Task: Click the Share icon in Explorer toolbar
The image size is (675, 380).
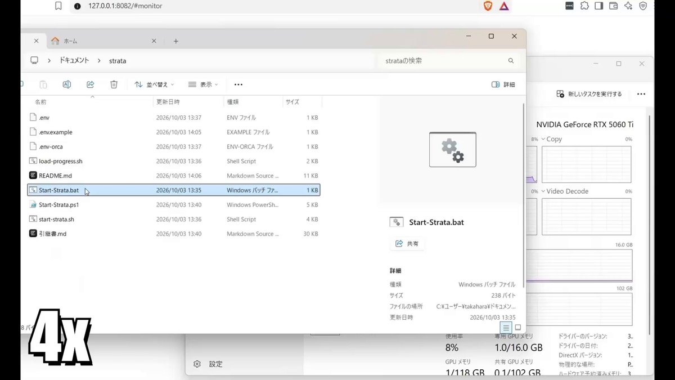Action: 90,84
